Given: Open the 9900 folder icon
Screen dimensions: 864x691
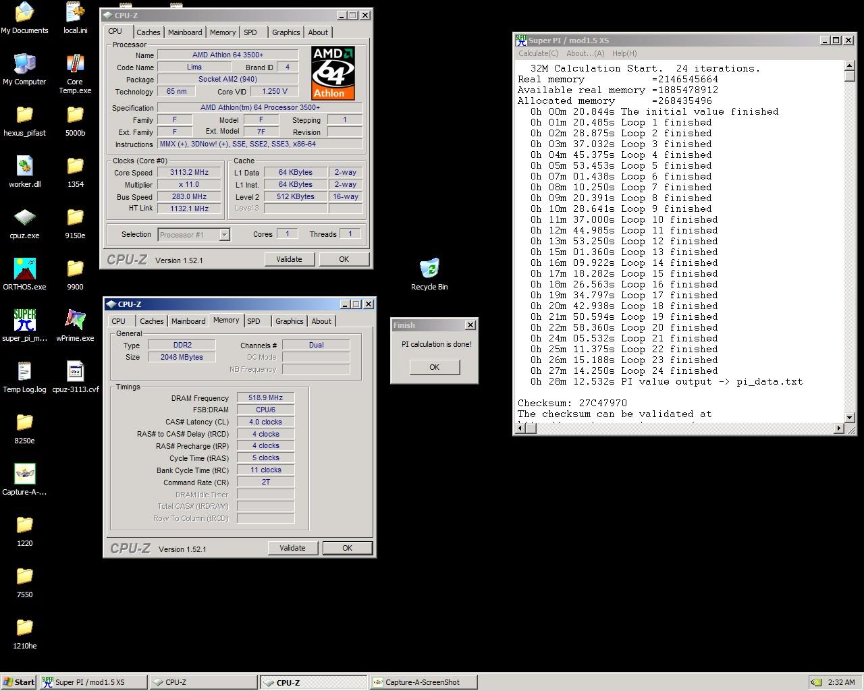Looking at the screenshot, I should (75, 275).
